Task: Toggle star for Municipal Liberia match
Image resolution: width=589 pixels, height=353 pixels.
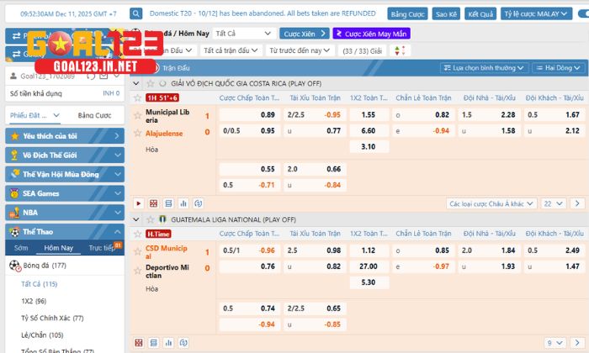Action: (x=137, y=113)
